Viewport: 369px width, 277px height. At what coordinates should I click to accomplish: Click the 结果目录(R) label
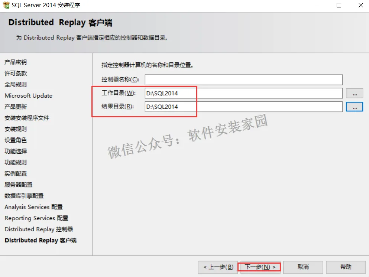tap(117, 107)
